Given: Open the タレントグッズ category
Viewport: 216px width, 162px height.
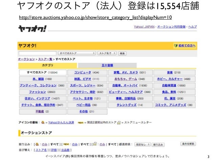Looking at the screenshot, I should [127, 105].
